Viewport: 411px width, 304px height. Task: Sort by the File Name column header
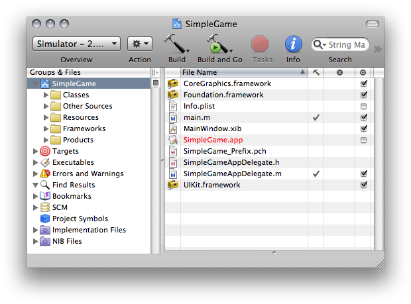click(x=244, y=72)
